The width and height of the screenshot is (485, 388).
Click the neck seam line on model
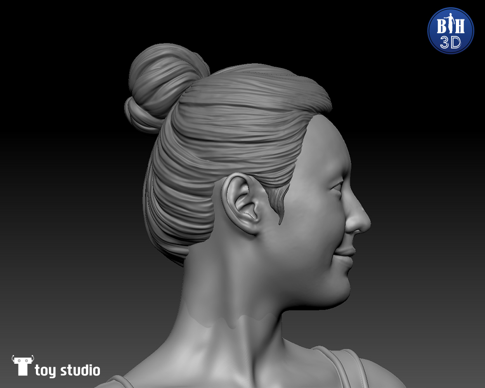pos(228,320)
